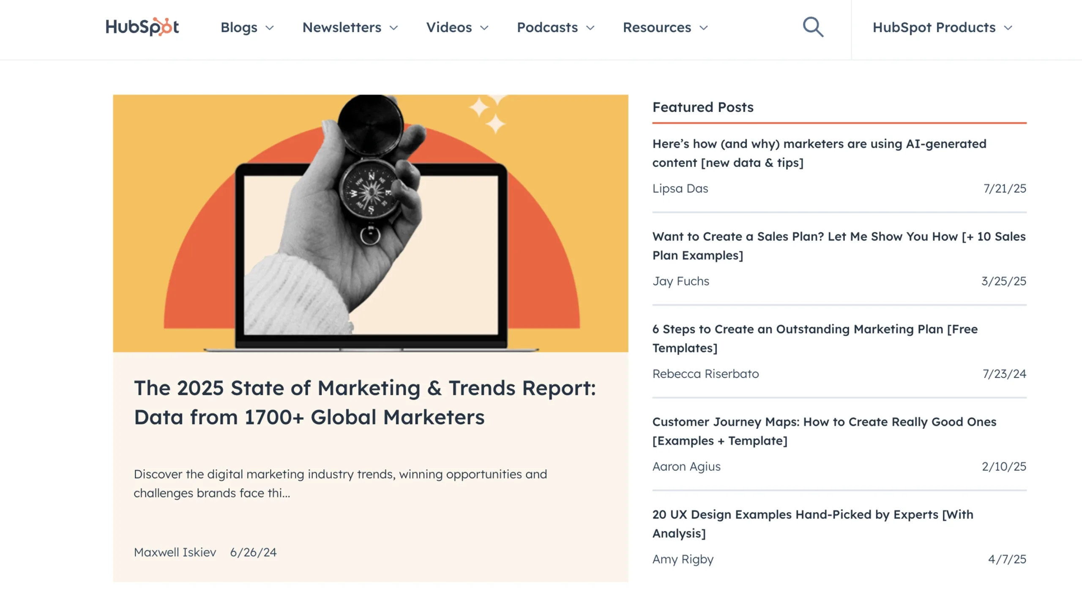Image resolution: width=1082 pixels, height=601 pixels.
Task: Expand the Blogs menu chevron
Action: 270,28
